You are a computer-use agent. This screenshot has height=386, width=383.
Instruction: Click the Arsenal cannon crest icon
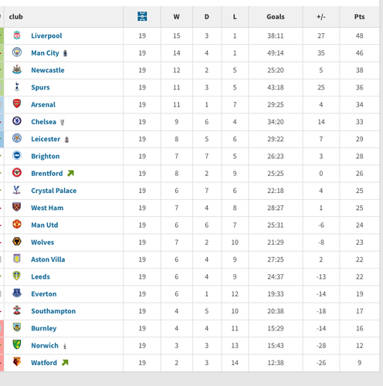click(17, 103)
